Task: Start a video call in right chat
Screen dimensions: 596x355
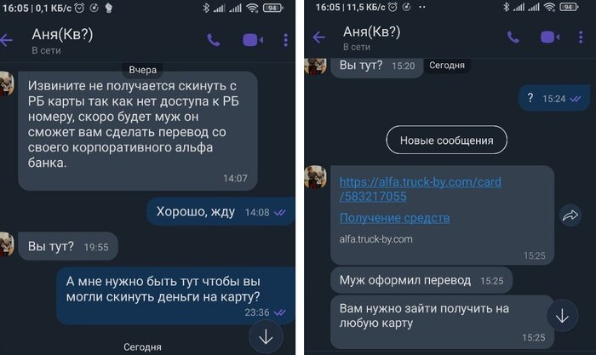Action: point(550,37)
